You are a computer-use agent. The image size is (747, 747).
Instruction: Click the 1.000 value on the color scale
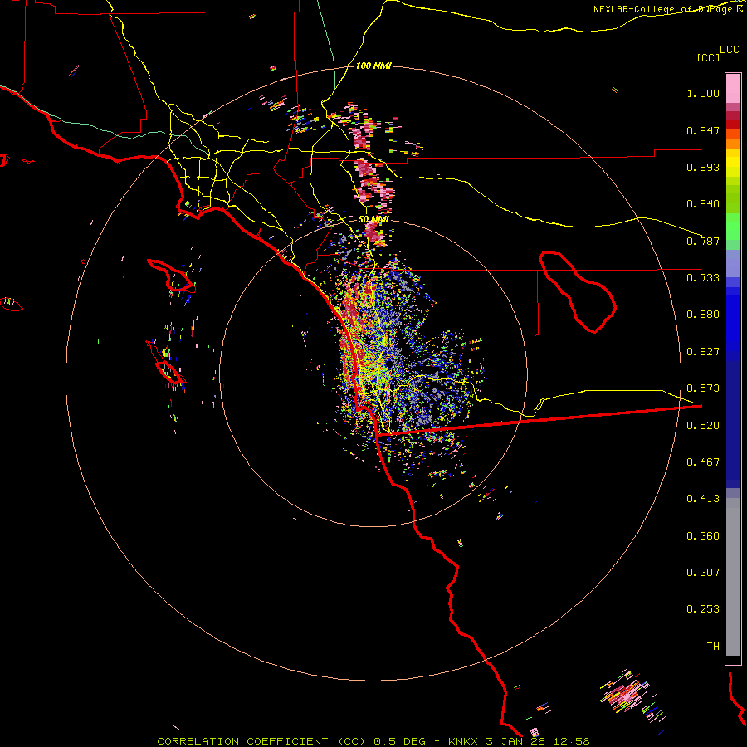(x=703, y=93)
